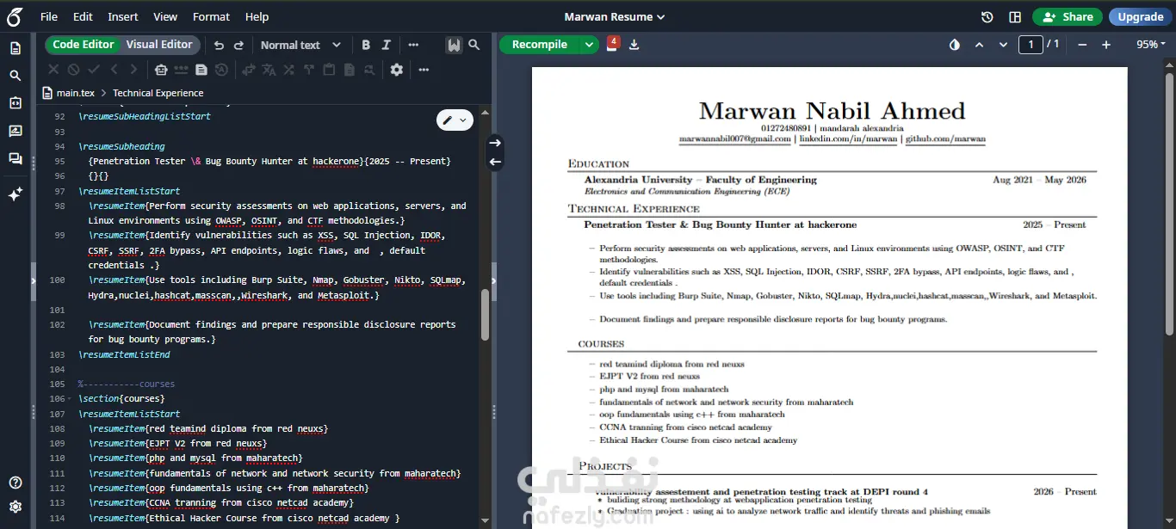Screen dimensions: 1176x529
Task: Click the PDF page number field
Action: 1031,45
